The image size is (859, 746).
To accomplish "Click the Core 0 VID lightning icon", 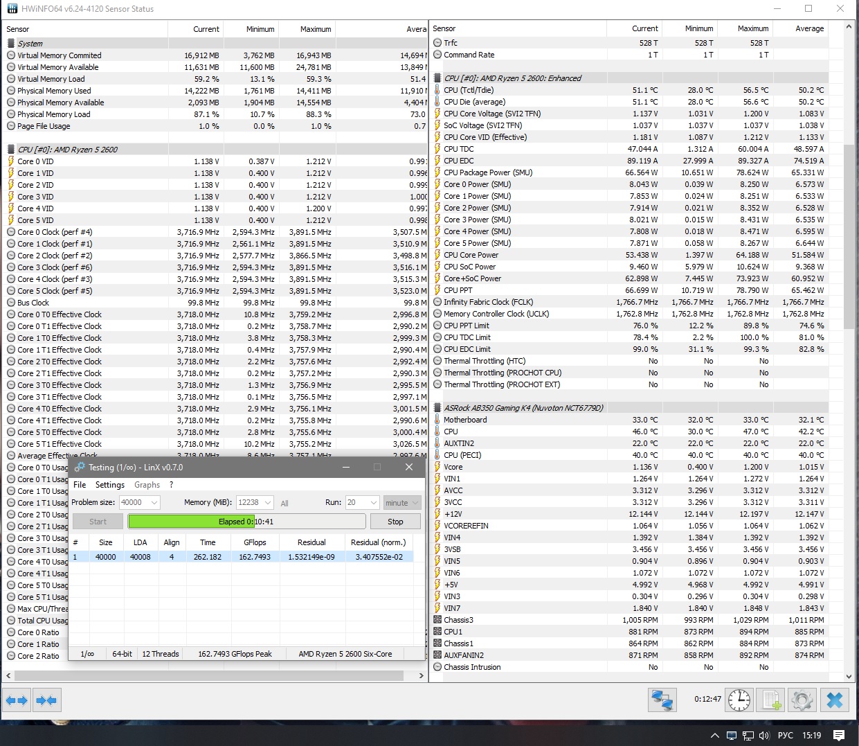I will tap(11, 161).
